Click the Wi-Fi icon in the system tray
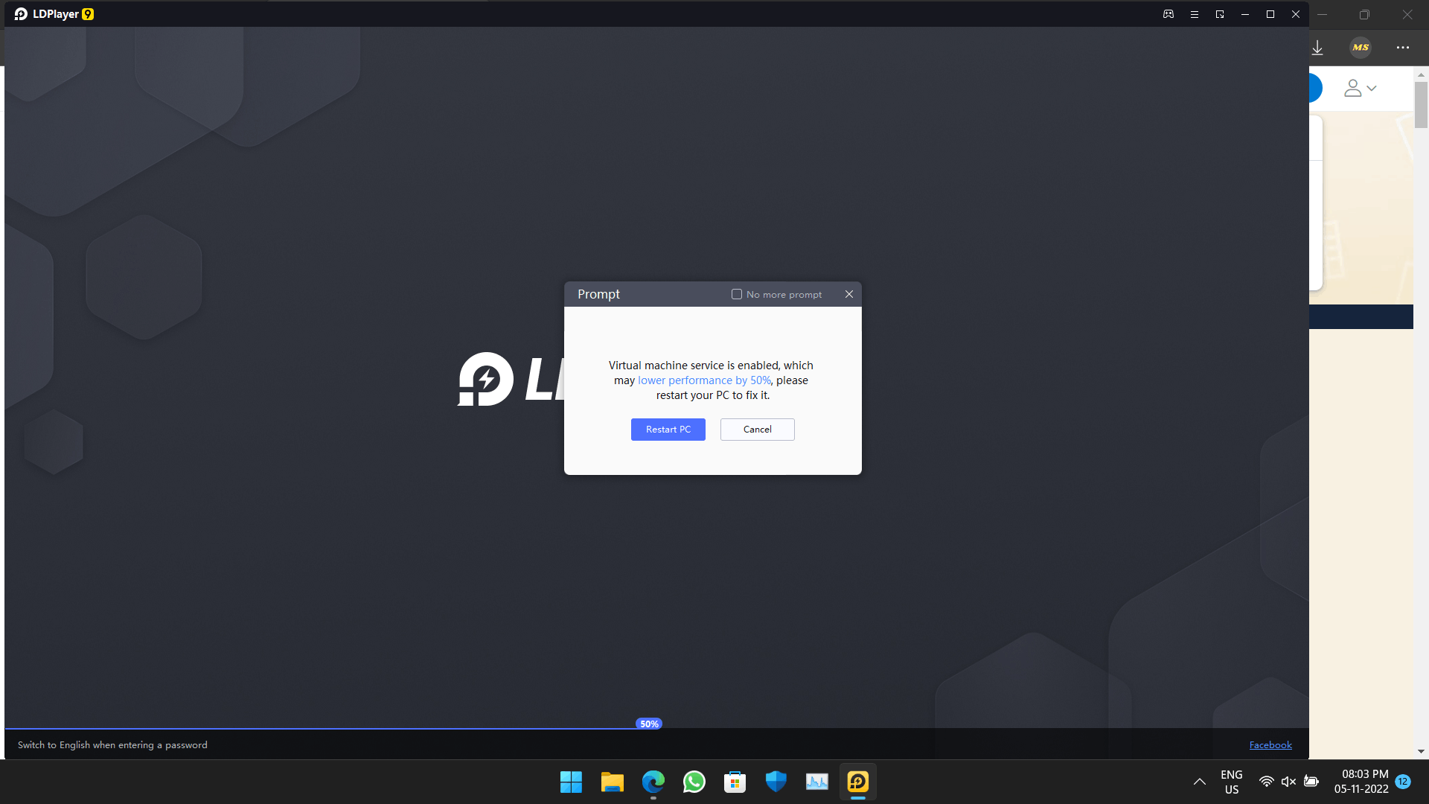Image resolution: width=1429 pixels, height=804 pixels. click(1266, 782)
